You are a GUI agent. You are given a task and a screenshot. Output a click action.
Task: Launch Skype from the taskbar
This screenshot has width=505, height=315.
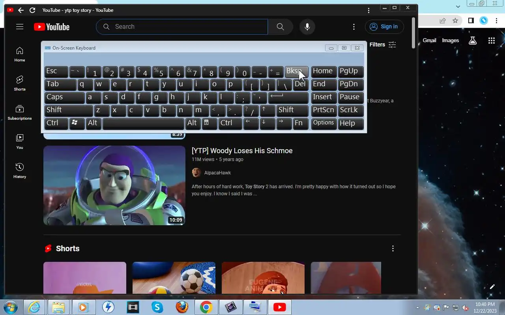click(x=157, y=307)
